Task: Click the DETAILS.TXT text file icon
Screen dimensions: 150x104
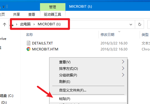Action: 29,43
